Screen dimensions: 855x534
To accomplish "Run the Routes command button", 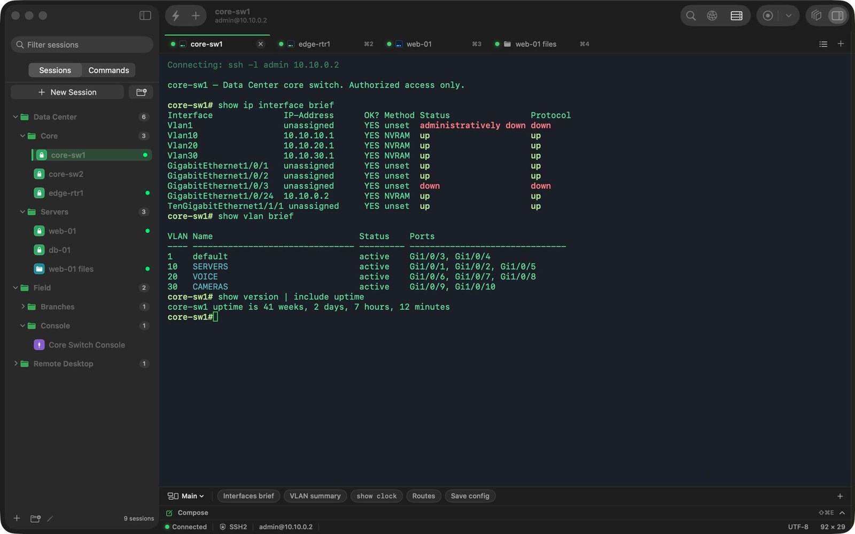I will coord(424,496).
